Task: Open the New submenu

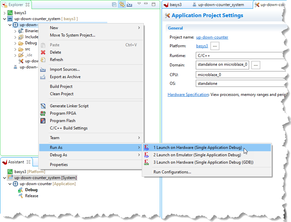Action: [x=91, y=28]
